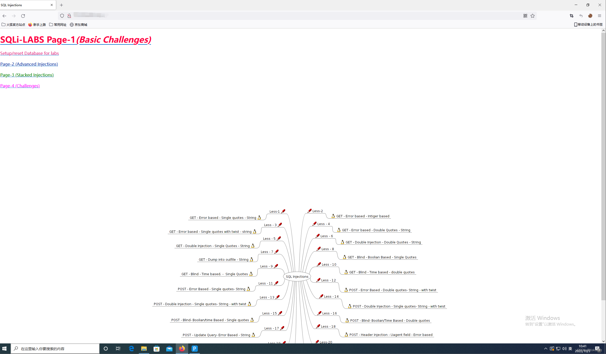Select the Less - 7 lesson label
Screen dimensions: 606x354
[x=267, y=252]
